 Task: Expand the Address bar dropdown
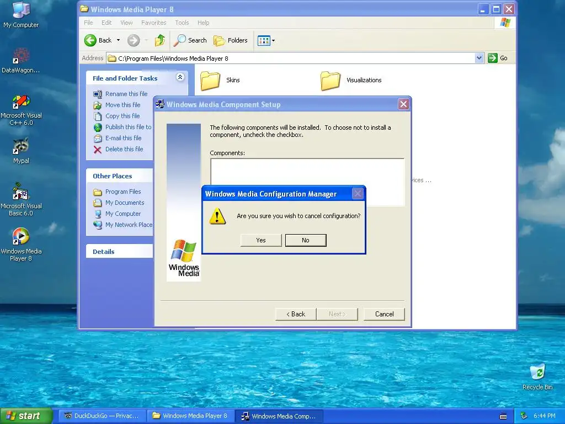click(x=479, y=58)
